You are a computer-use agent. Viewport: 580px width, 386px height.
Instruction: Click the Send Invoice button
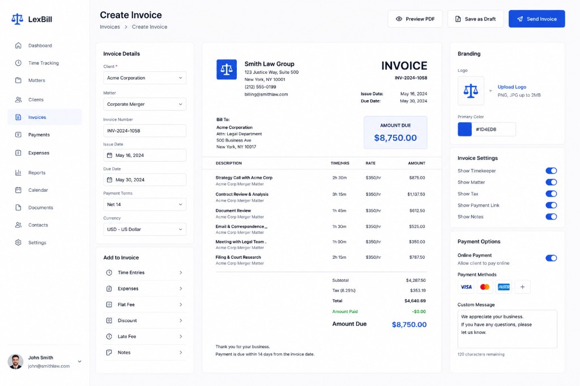537,19
